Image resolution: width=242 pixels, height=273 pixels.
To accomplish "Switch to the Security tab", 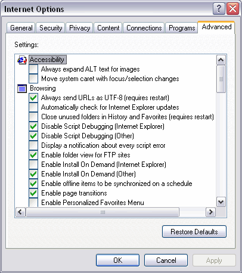I will pos(51,28).
